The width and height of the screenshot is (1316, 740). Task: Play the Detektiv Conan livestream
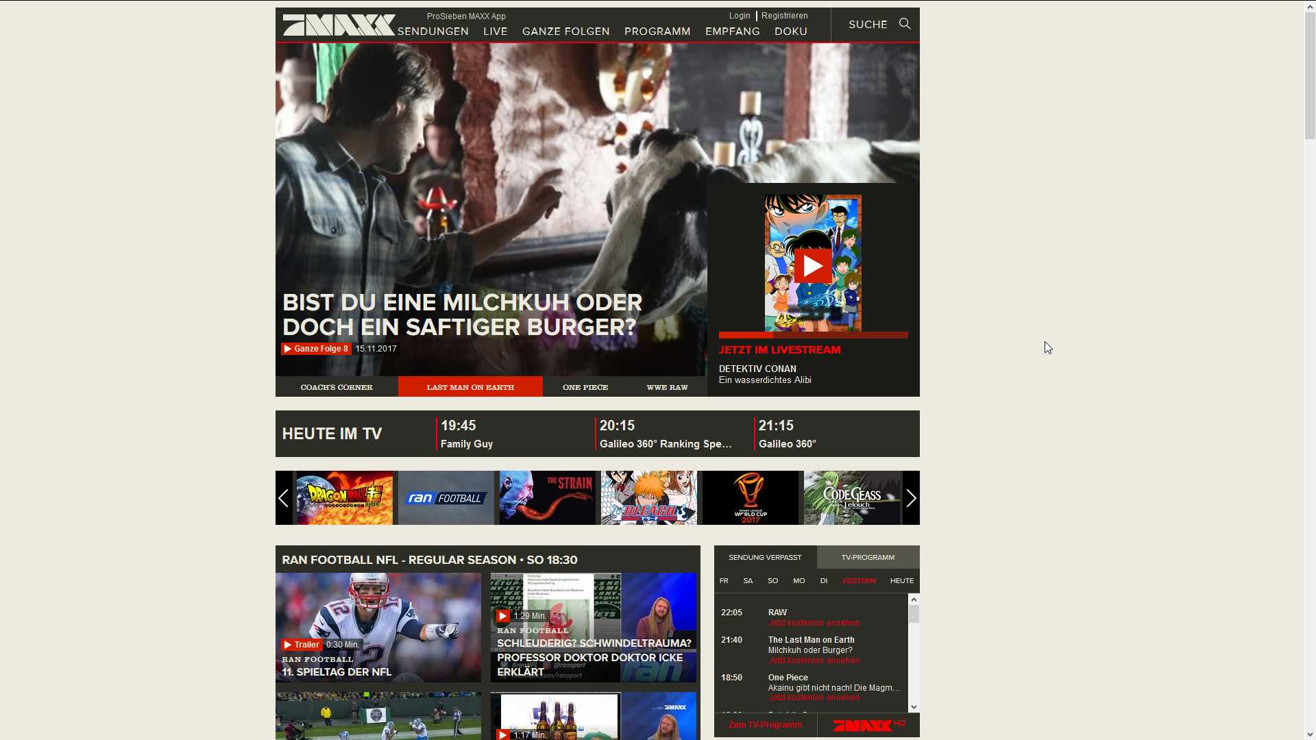[x=813, y=266]
